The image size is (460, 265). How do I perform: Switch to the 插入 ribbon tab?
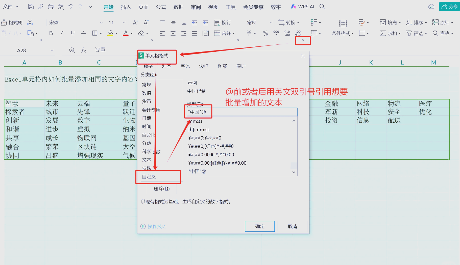[x=126, y=7]
